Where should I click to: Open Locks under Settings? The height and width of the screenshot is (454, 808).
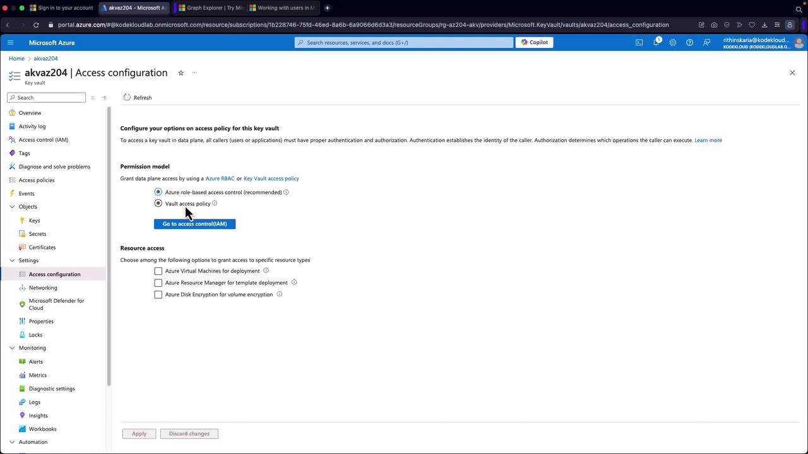pos(35,335)
